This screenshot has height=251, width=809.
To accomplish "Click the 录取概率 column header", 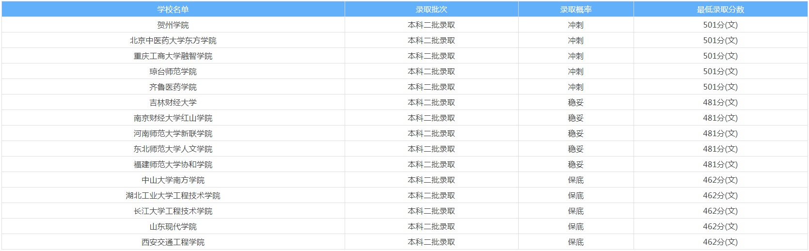I will point(576,9).
